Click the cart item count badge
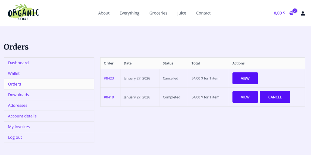The height and width of the screenshot is (155, 311). (295, 11)
